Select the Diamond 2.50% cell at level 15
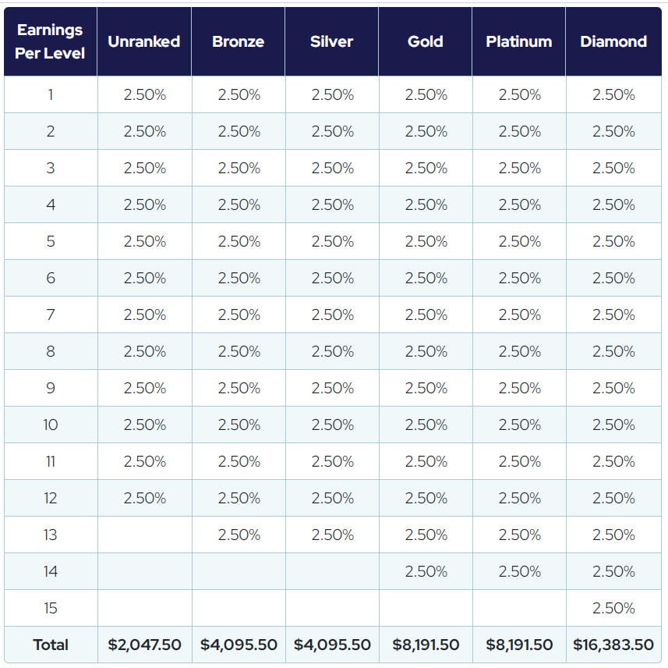 tap(613, 608)
